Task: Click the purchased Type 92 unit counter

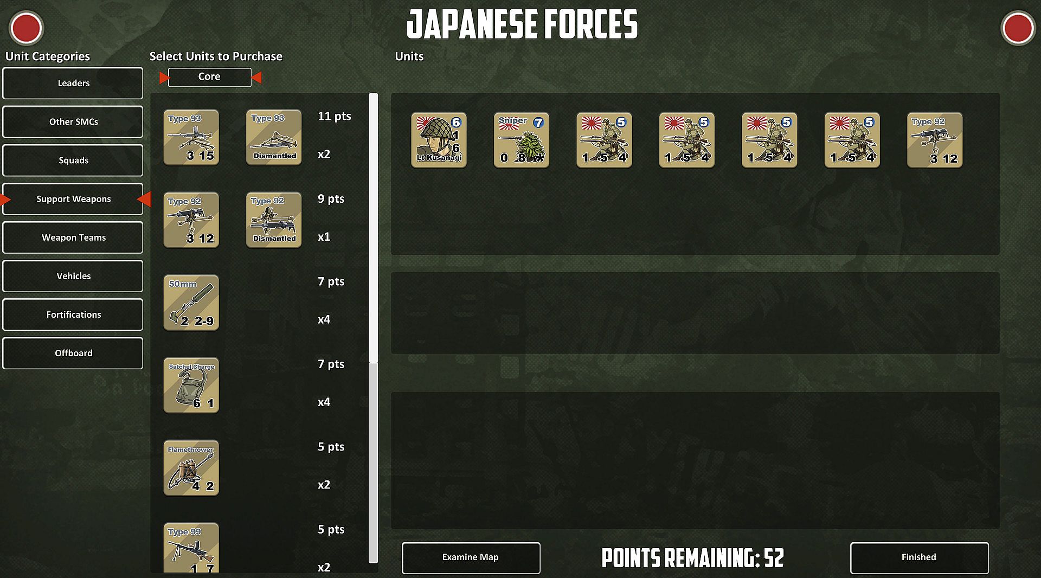Action: (x=935, y=140)
